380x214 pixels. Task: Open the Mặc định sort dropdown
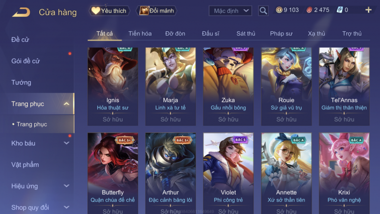point(230,10)
